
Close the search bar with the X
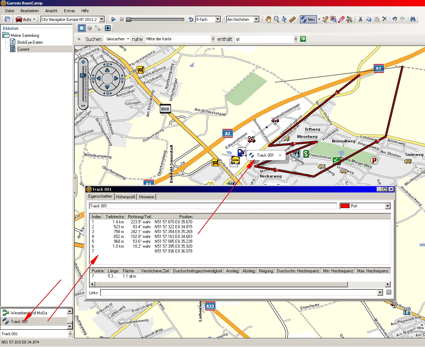point(79,39)
